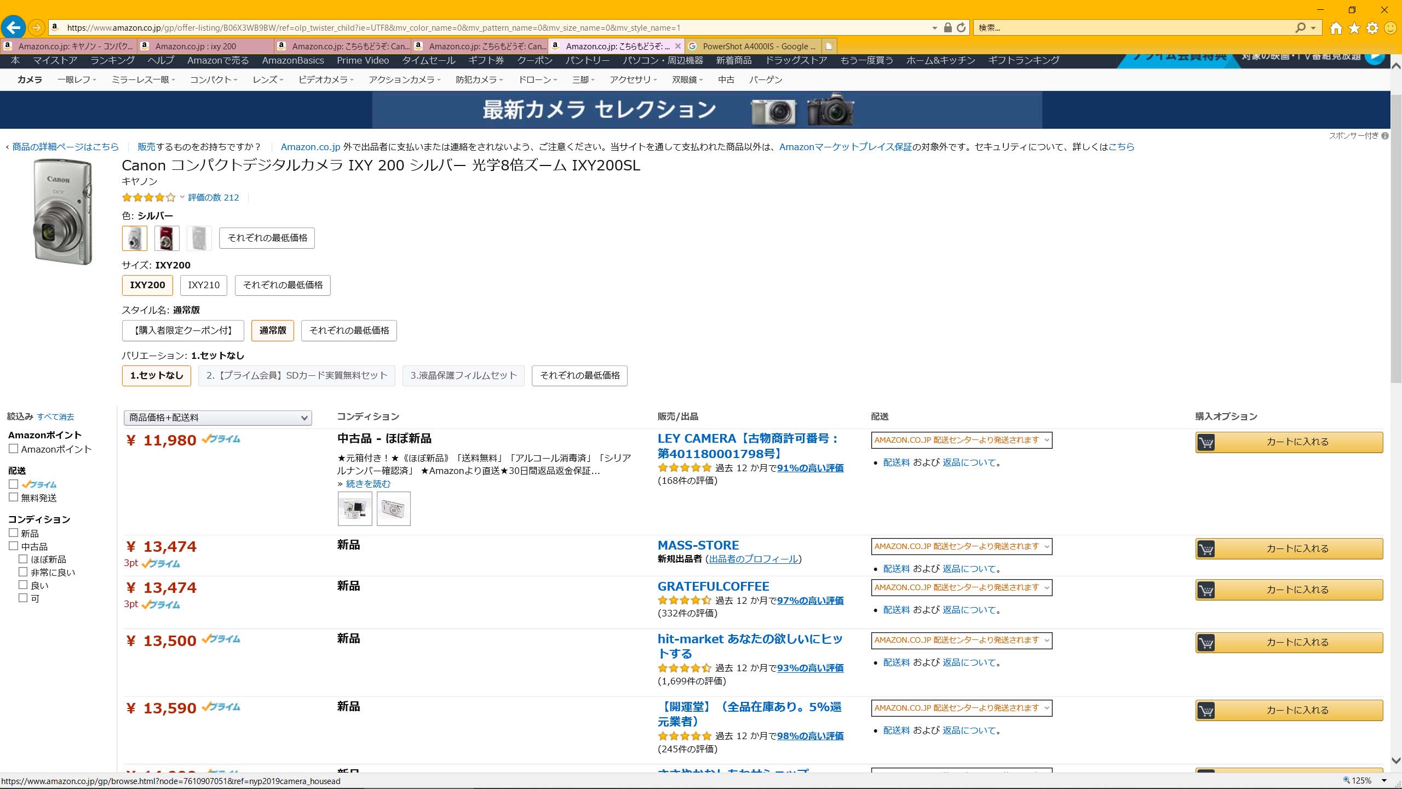The width and height of the screenshot is (1402, 789).
Task: Open hit-market shipping dropdown
Action: click(x=962, y=640)
